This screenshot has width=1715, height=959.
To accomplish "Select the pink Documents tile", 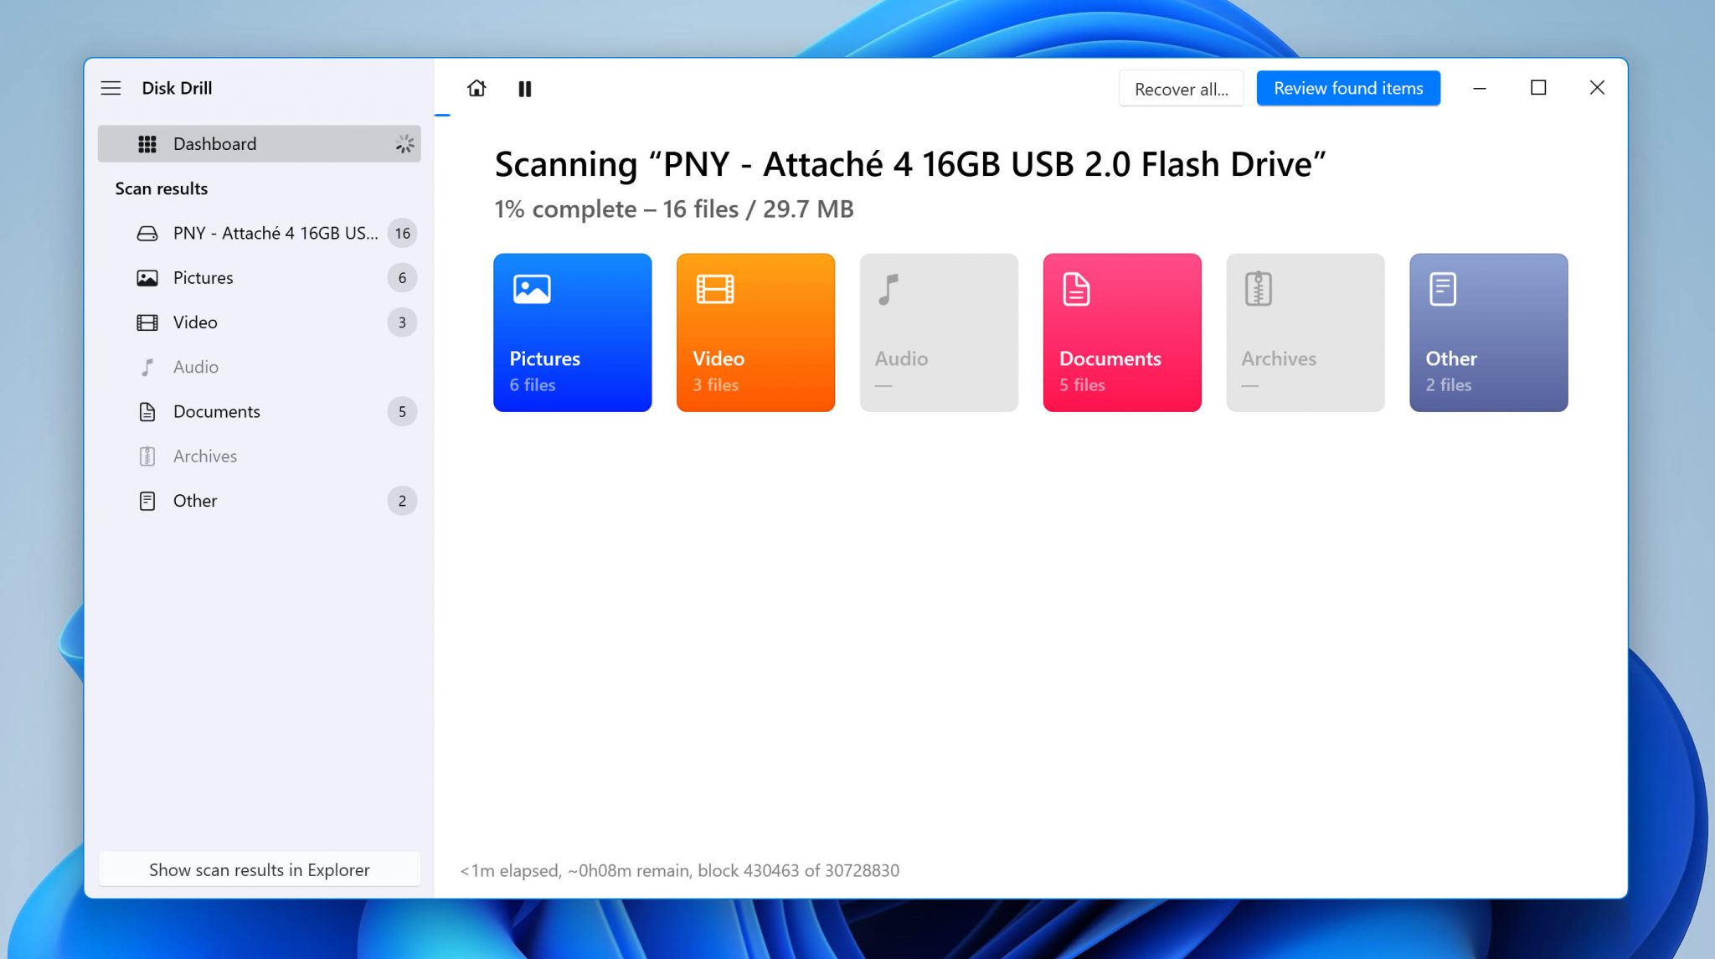I will 1122,333.
